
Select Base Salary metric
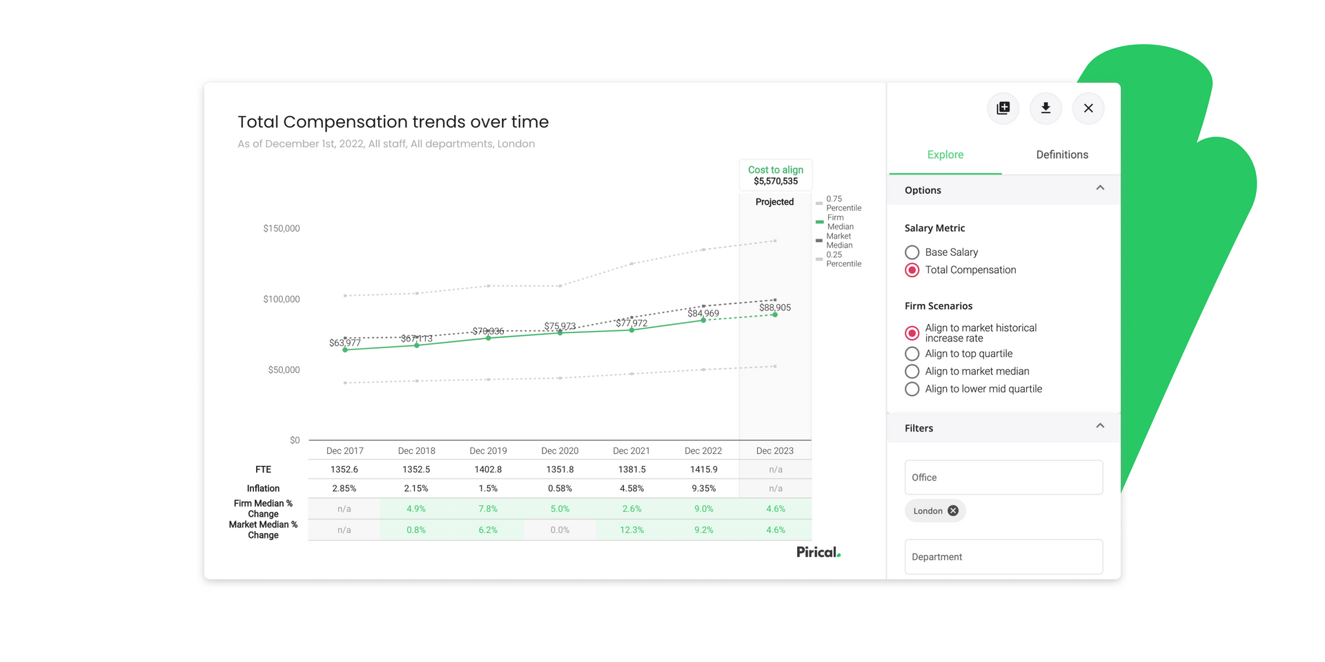pos(912,252)
